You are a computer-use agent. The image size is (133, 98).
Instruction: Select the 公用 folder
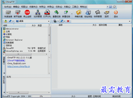(6, 31)
